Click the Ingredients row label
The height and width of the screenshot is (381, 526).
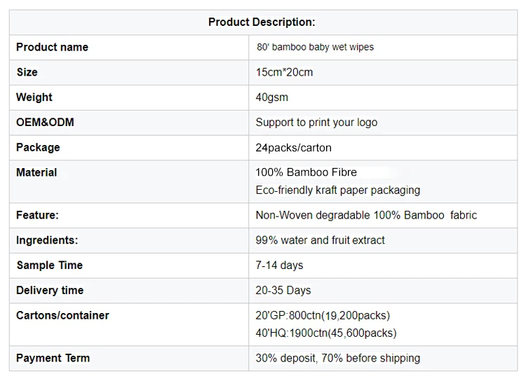click(x=47, y=240)
